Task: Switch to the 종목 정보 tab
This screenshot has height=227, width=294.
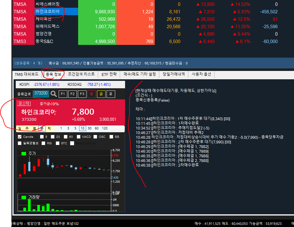Action: 54,74
